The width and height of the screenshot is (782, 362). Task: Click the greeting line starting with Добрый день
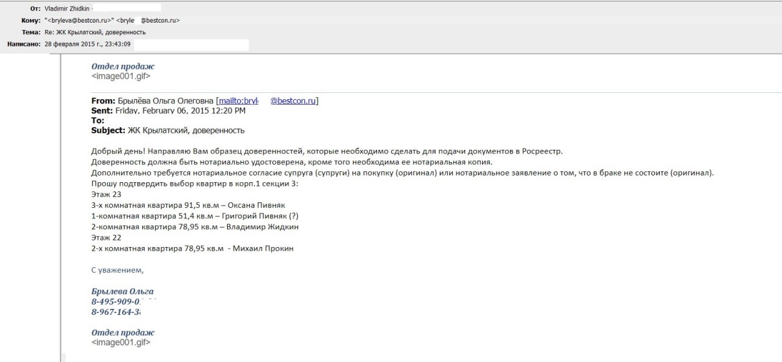[x=326, y=151]
